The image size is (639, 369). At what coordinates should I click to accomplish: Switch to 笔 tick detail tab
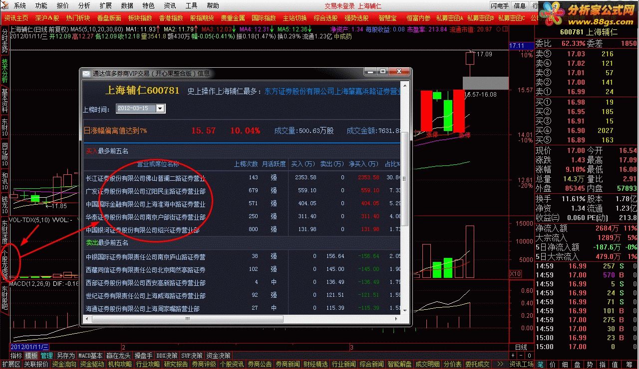pos(541,365)
